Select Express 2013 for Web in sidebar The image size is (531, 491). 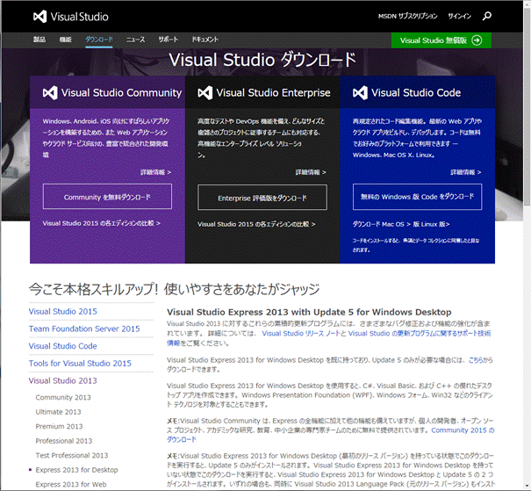(71, 484)
